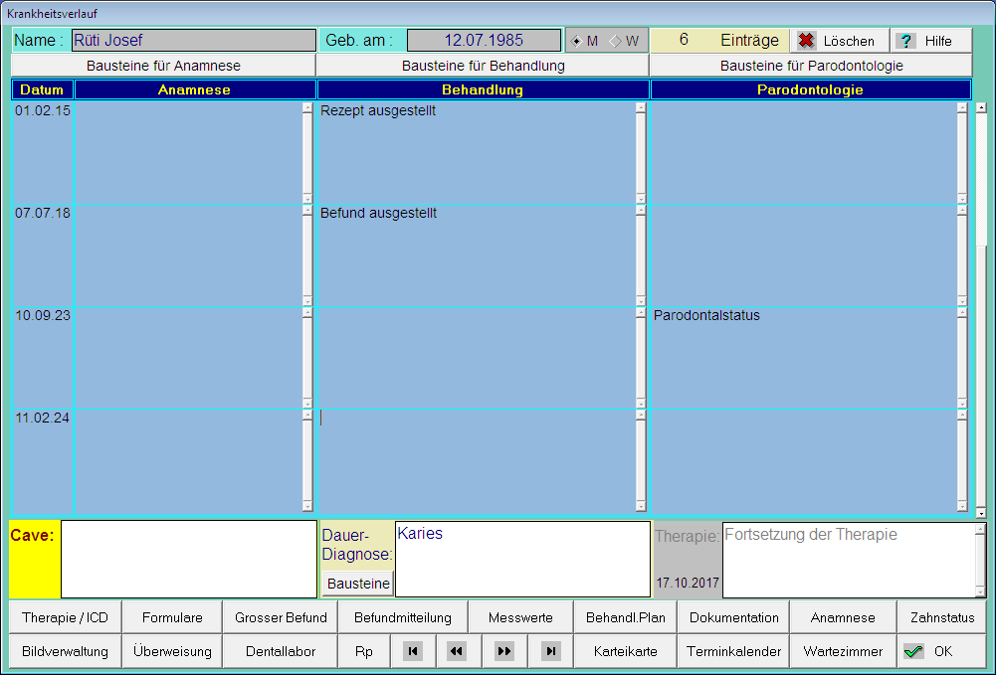This screenshot has width=996, height=675.
Task: Open Bausteine für Behandlung
Action: (483, 66)
